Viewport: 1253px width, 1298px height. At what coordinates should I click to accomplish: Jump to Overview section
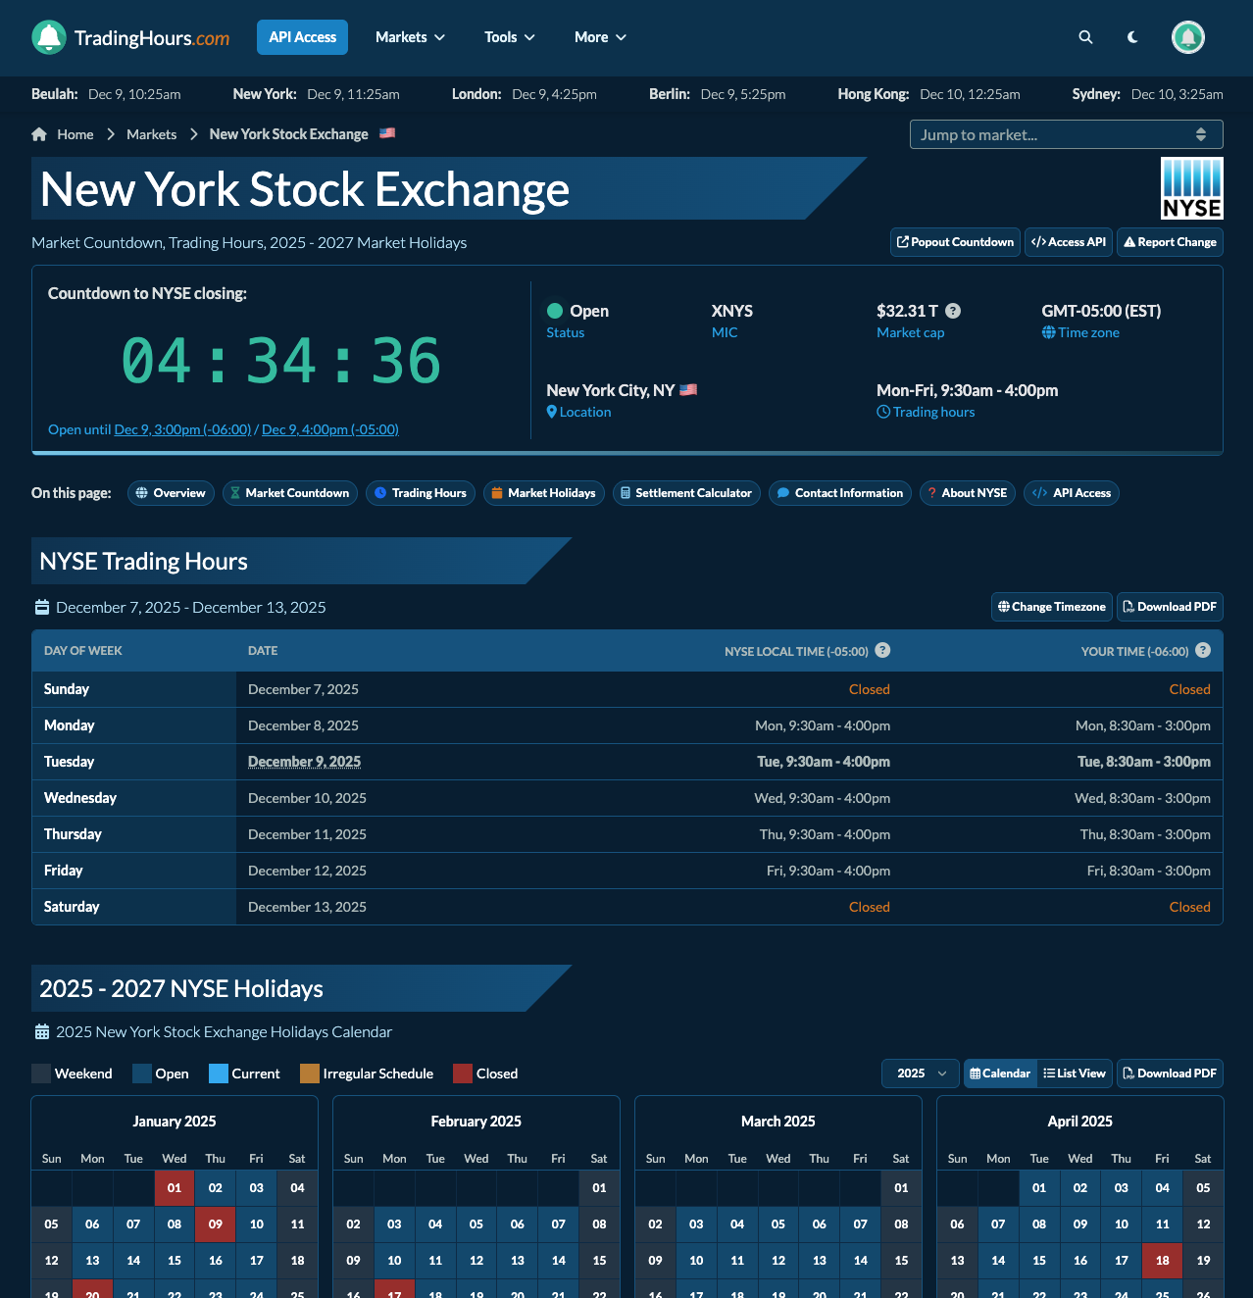point(171,493)
